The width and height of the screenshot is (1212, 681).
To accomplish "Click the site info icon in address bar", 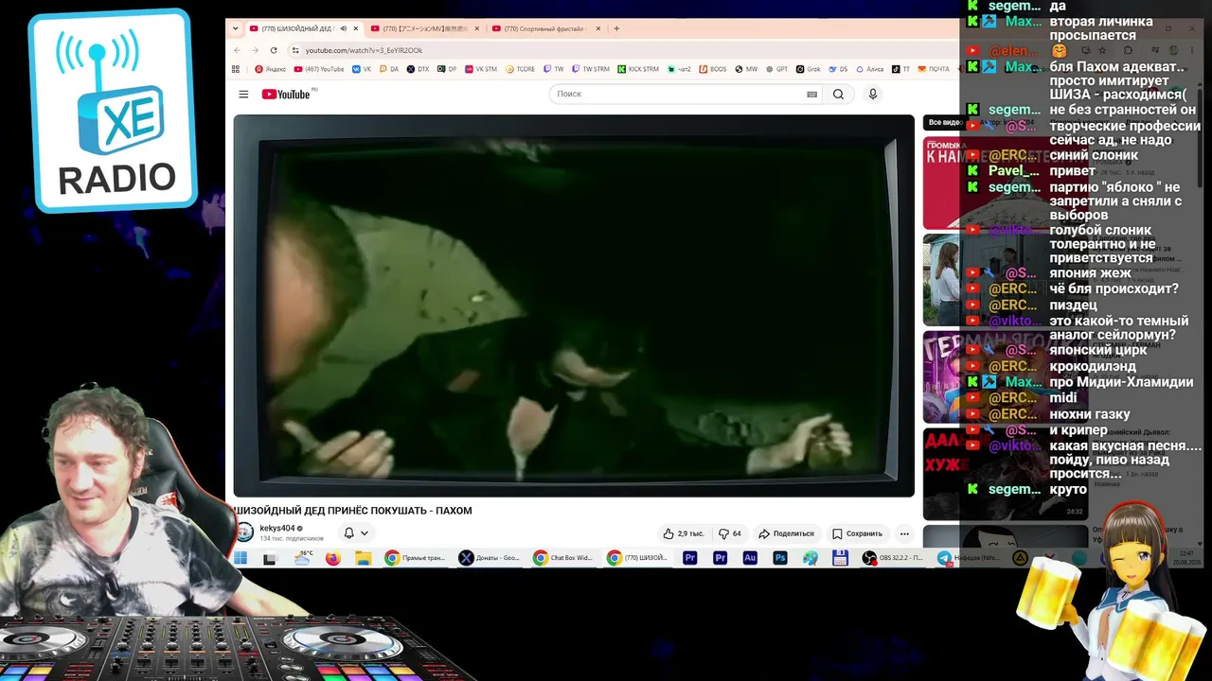I will [x=295, y=50].
